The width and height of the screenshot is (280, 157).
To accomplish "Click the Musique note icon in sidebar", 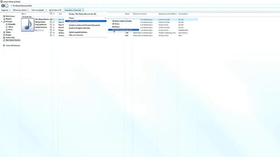I will 4,21.
